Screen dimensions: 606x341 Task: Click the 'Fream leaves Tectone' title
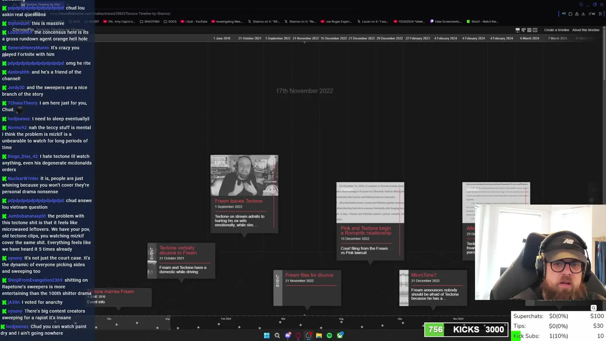point(238,201)
